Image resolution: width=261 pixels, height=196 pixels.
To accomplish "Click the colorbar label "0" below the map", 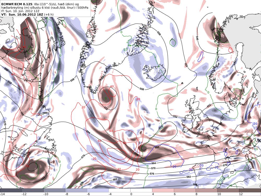I will pos(131,194).
